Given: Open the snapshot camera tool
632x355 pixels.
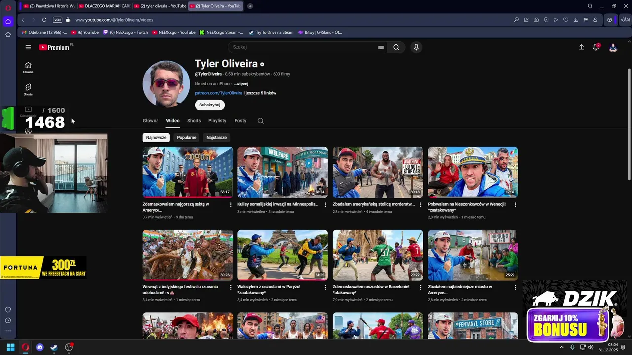Looking at the screenshot, I should [x=536, y=20].
